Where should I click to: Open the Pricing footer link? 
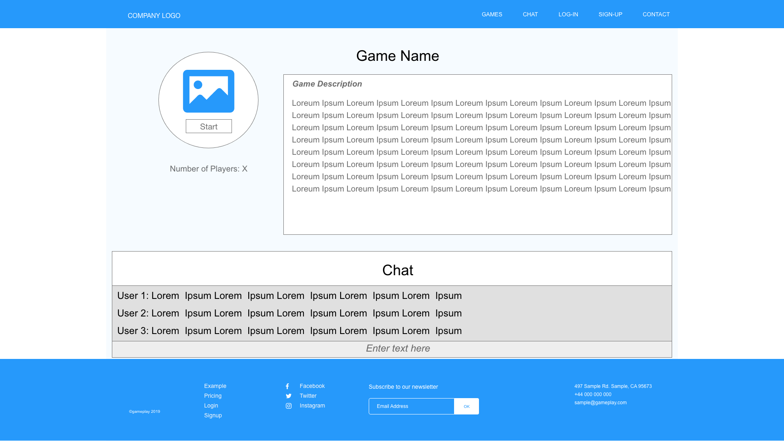click(x=213, y=396)
